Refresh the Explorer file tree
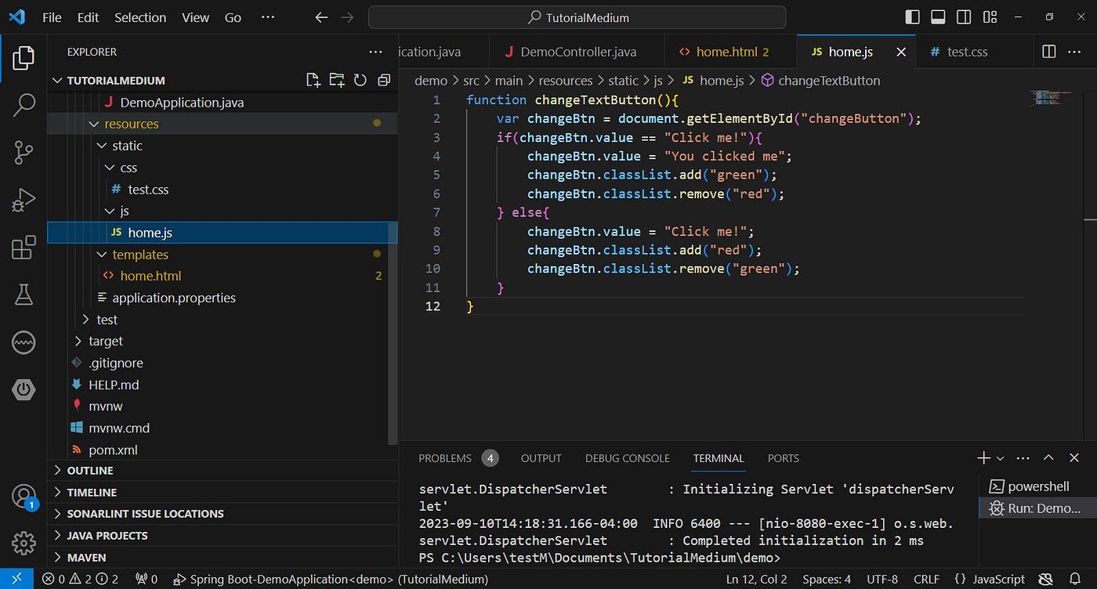The height and width of the screenshot is (589, 1097). (360, 80)
